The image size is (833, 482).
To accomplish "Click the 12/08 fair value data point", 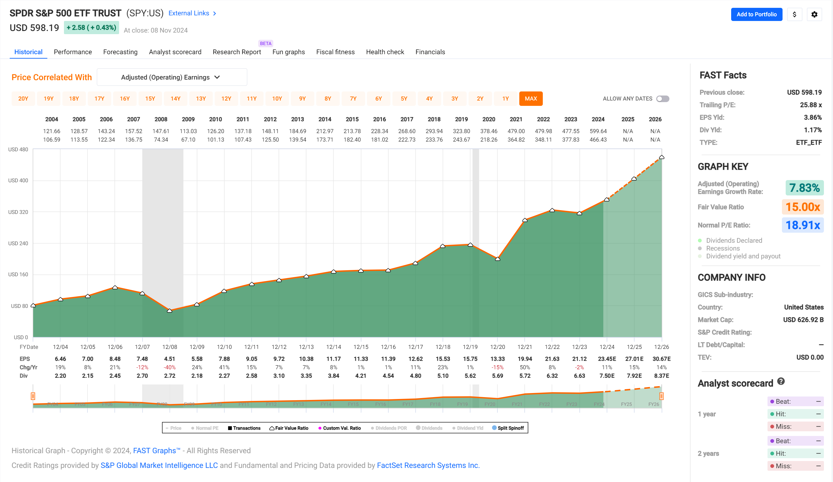I will [170, 311].
